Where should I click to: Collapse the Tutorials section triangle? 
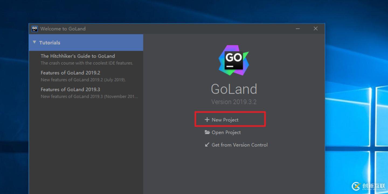[34, 42]
